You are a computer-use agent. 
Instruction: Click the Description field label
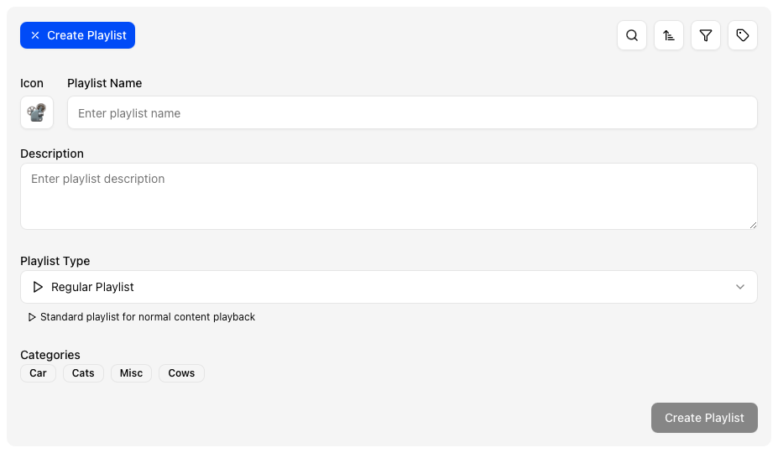(52, 154)
